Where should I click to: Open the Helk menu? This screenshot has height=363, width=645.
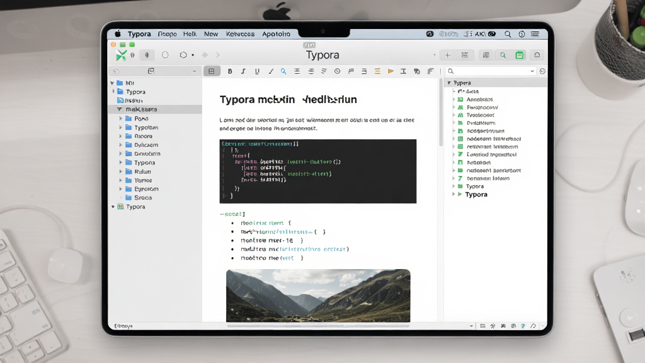tap(190, 34)
